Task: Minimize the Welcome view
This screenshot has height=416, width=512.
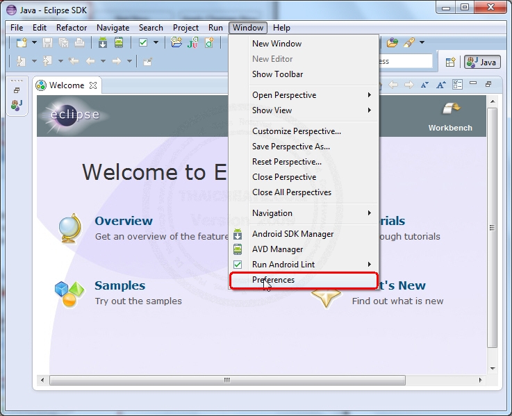Action: [473, 83]
